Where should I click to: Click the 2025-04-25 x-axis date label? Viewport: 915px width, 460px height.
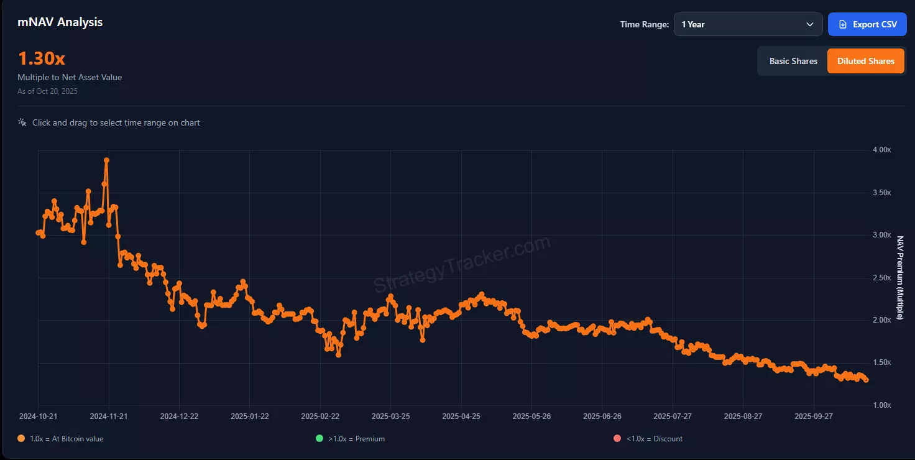coord(461,416)
